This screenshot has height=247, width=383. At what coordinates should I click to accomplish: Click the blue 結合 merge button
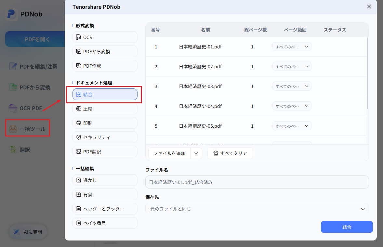click(347, 227)
